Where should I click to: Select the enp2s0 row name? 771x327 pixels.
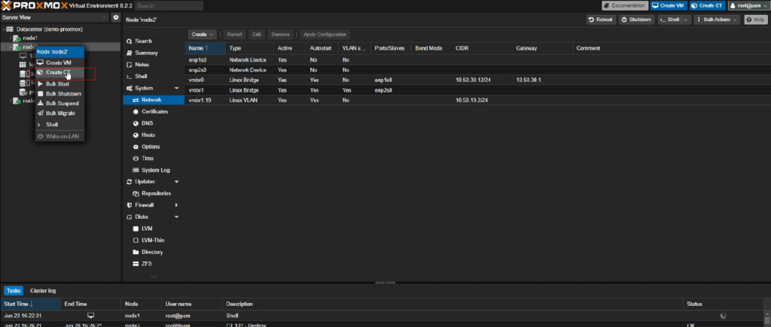click(197, 70)
